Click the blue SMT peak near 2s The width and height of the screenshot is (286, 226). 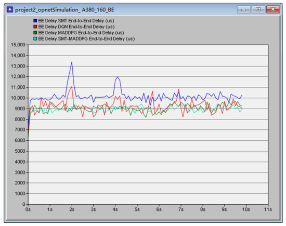pyautogui.click(x=72, y=62)
